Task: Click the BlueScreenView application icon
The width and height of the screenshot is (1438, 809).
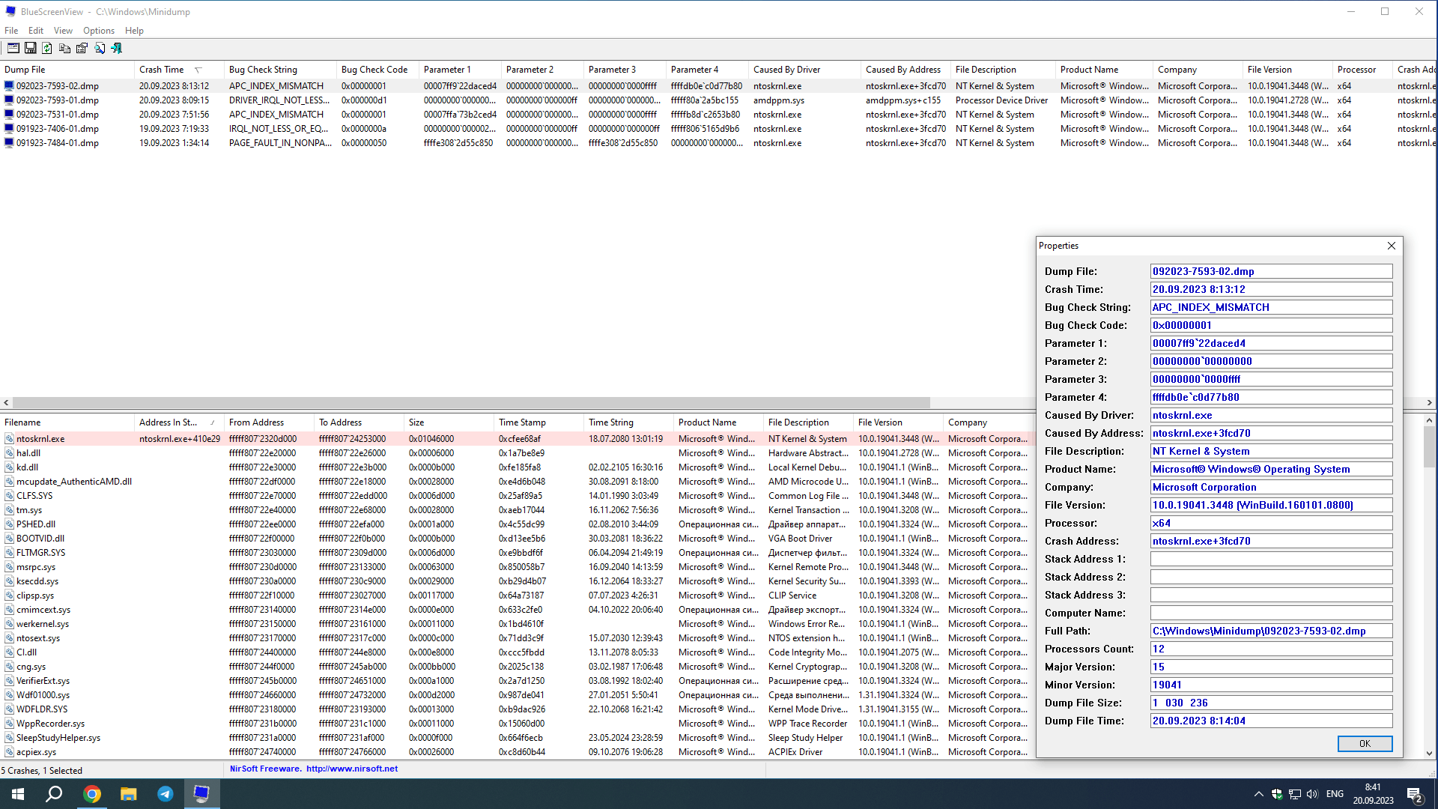Action: click(x=9, y=10)
